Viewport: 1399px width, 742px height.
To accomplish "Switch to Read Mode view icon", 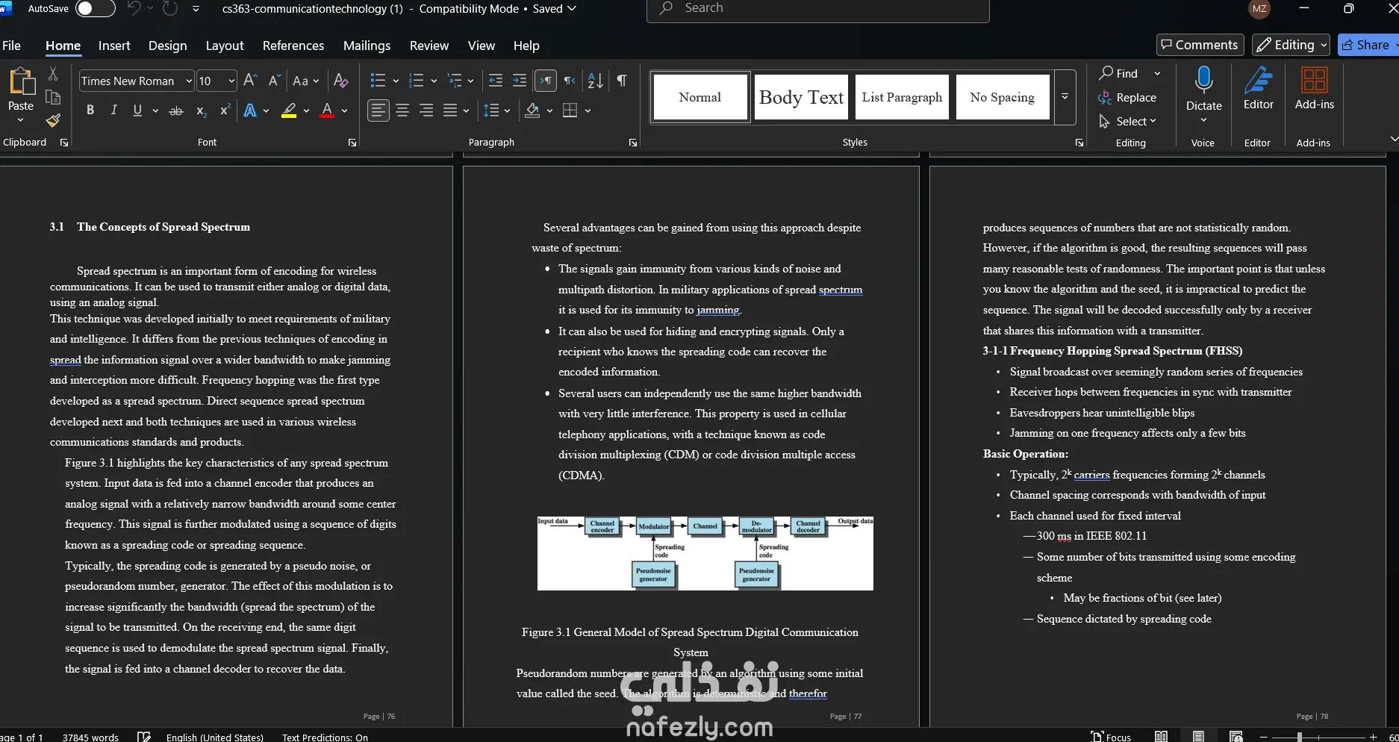I will click(x=1161, y=736).
